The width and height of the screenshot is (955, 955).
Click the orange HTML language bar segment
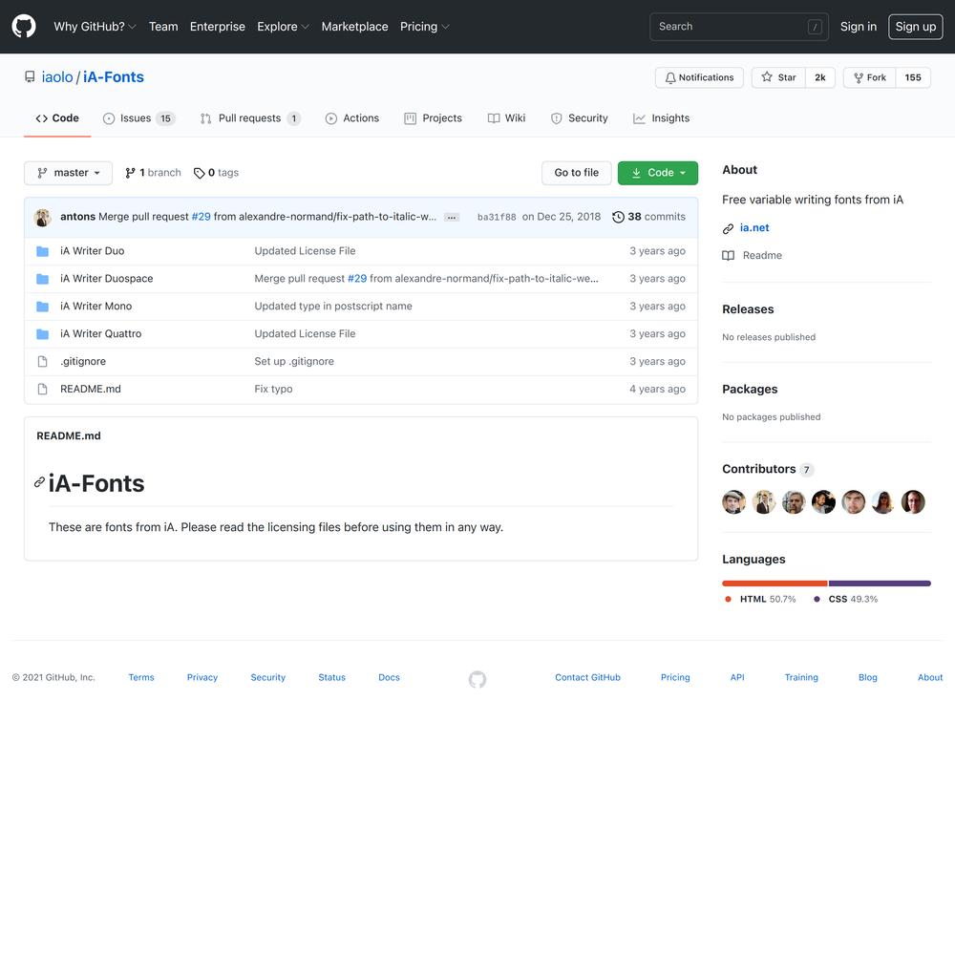pos(775,584)
